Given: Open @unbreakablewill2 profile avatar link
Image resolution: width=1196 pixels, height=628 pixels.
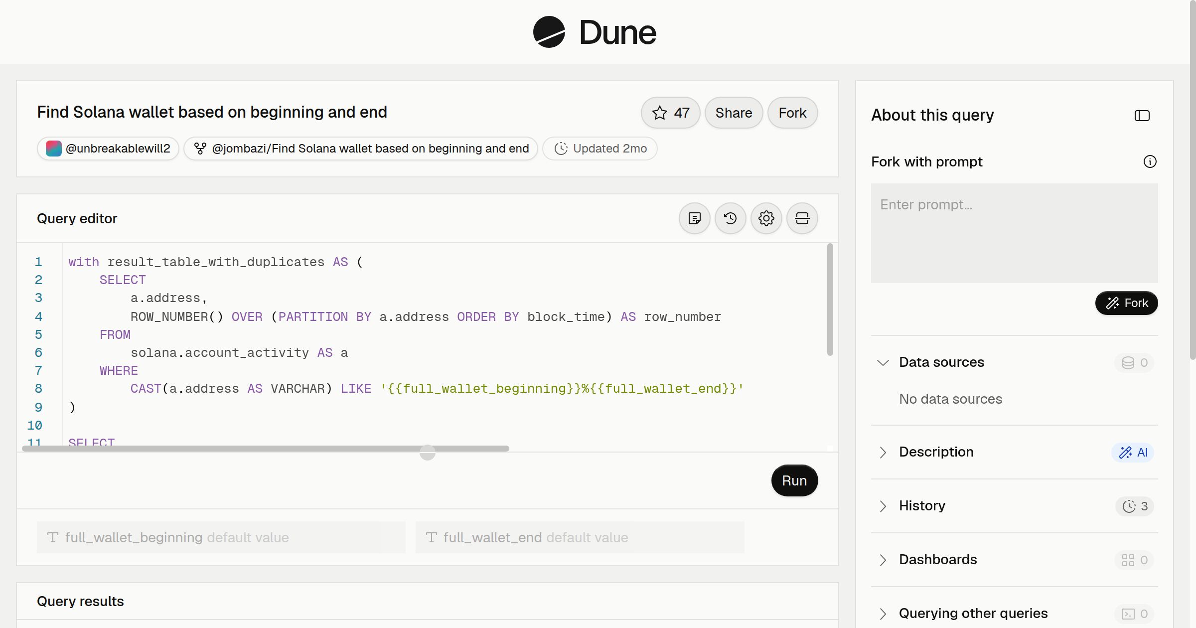Looking at the screenshot, I should click(108, 149).
